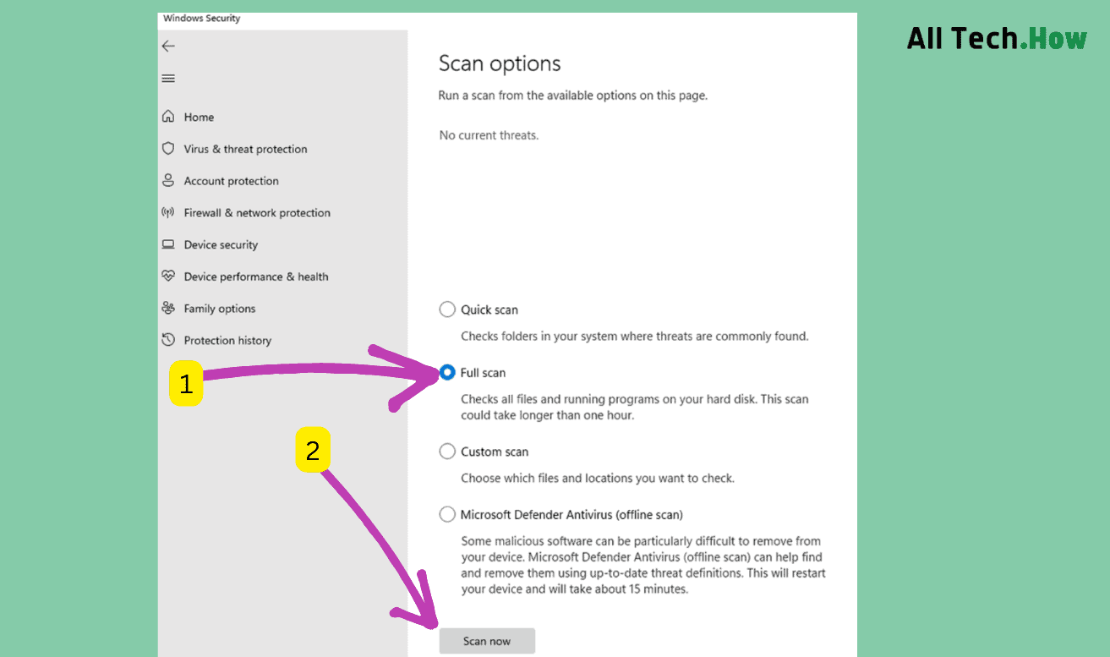Click the Custom scan description about files and locations
The image size is (1110, 657).
598,478
